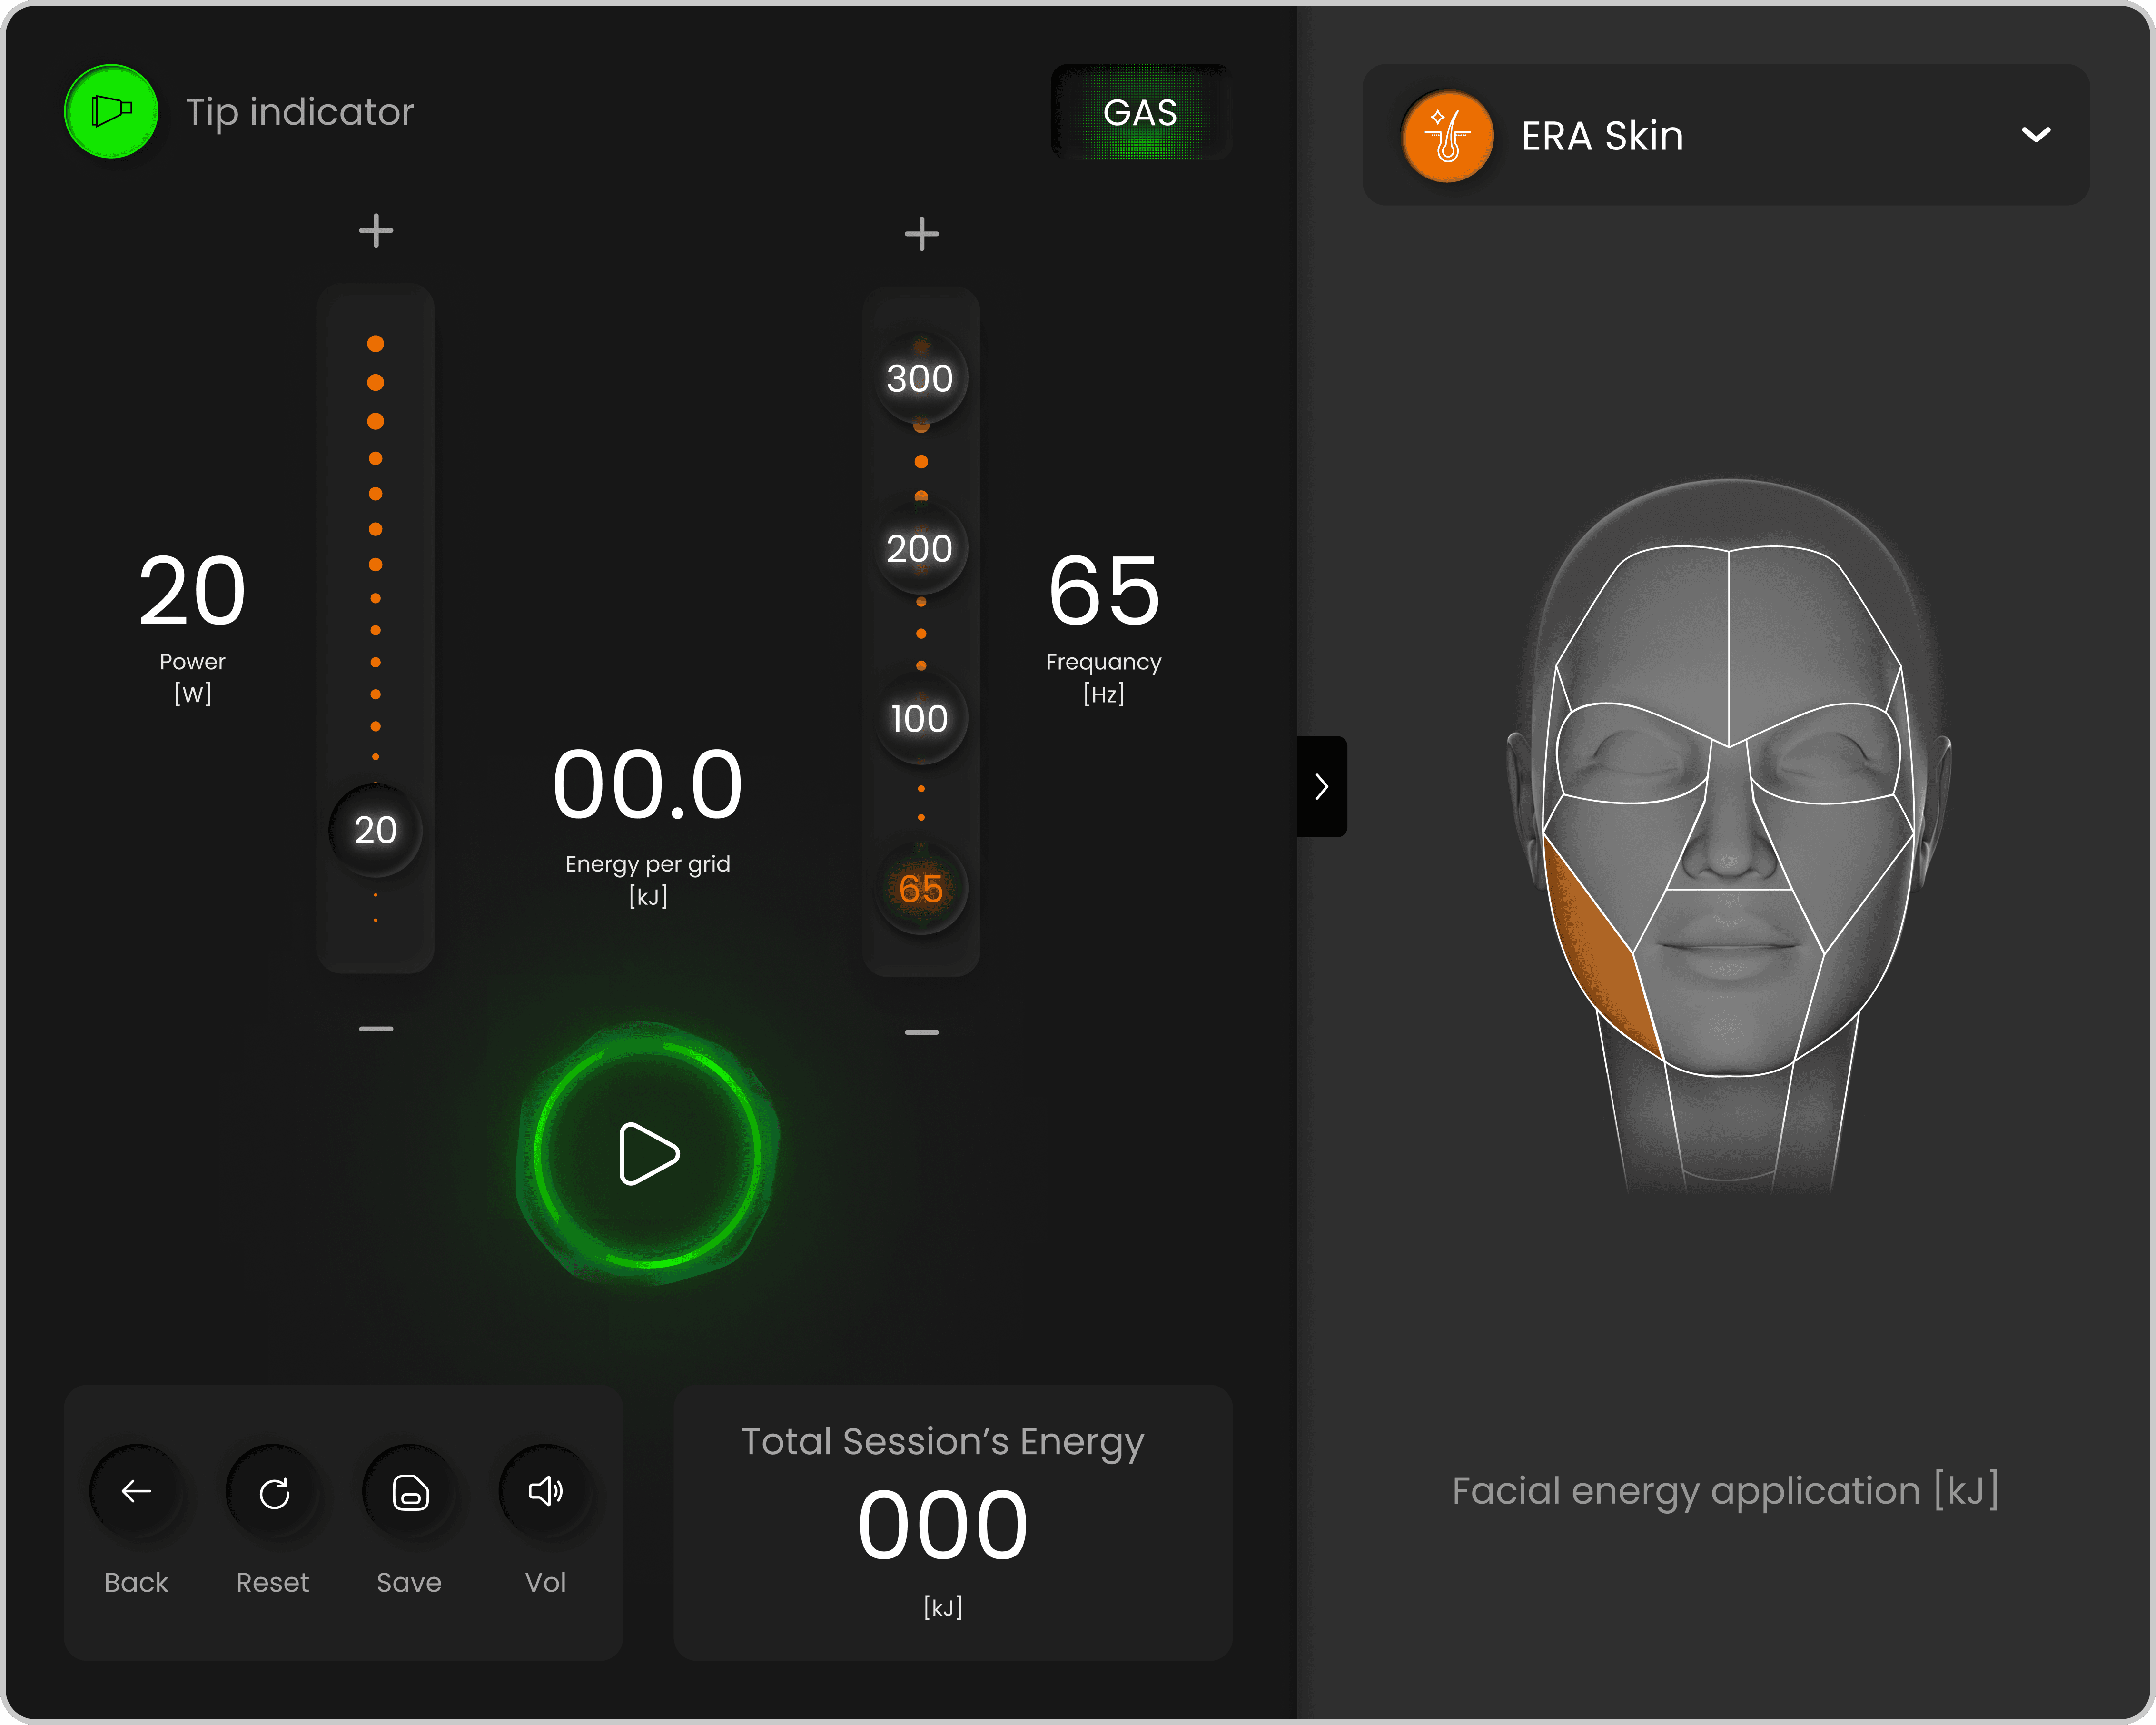Click the power slider knob at 20

375,830
